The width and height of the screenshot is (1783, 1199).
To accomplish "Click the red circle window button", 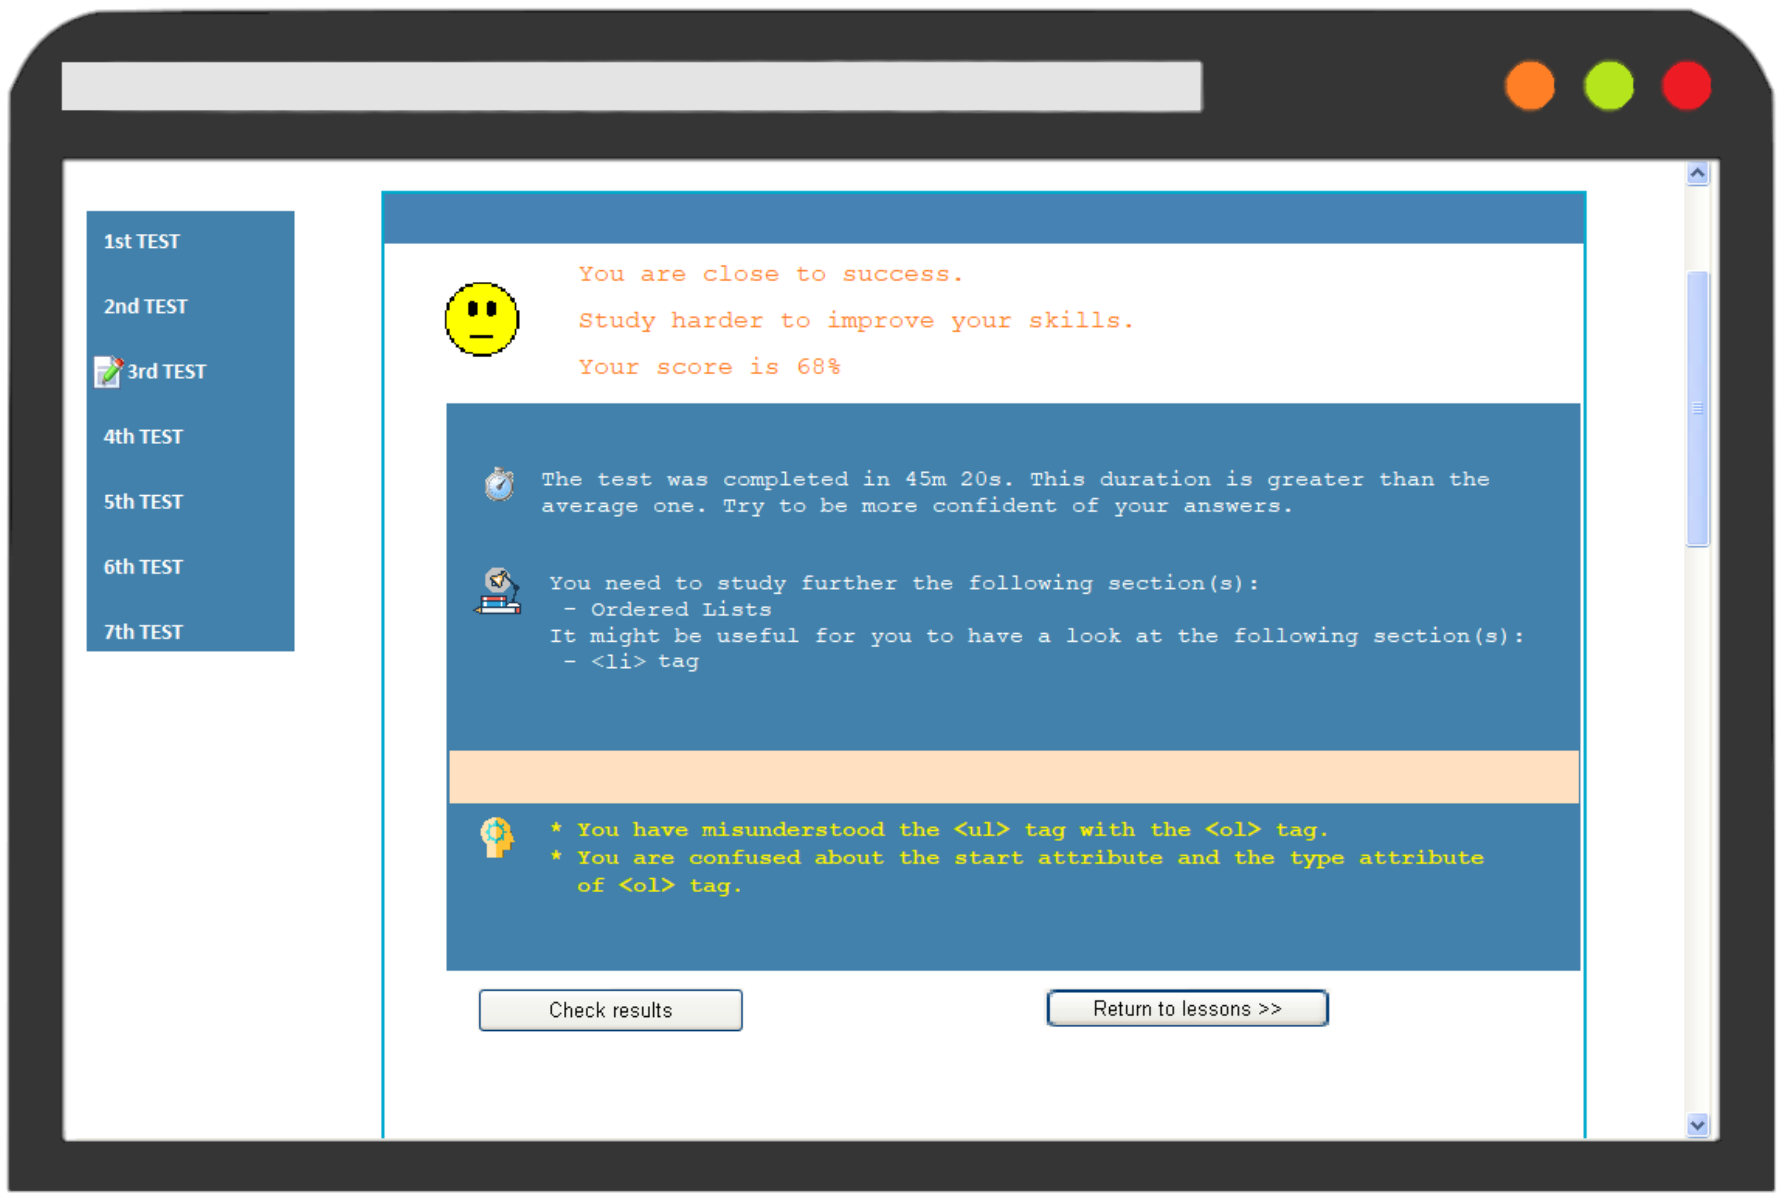I will coord(1687,86).
